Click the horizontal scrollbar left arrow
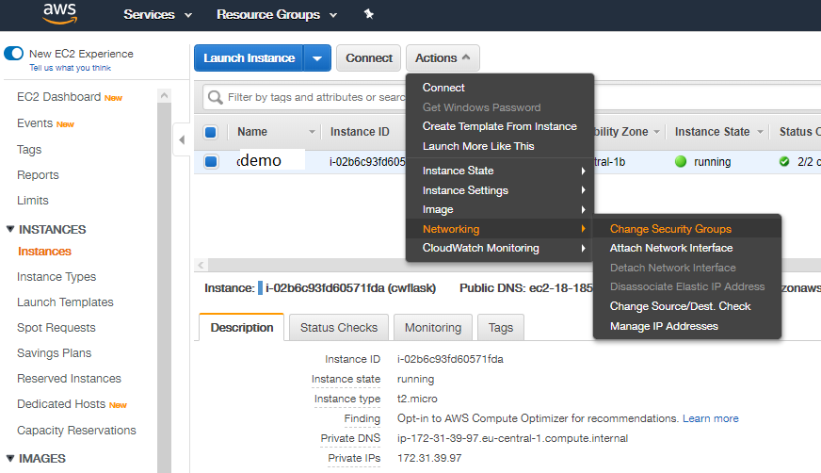The image size is (821, 473). click(x=201, y=265)
